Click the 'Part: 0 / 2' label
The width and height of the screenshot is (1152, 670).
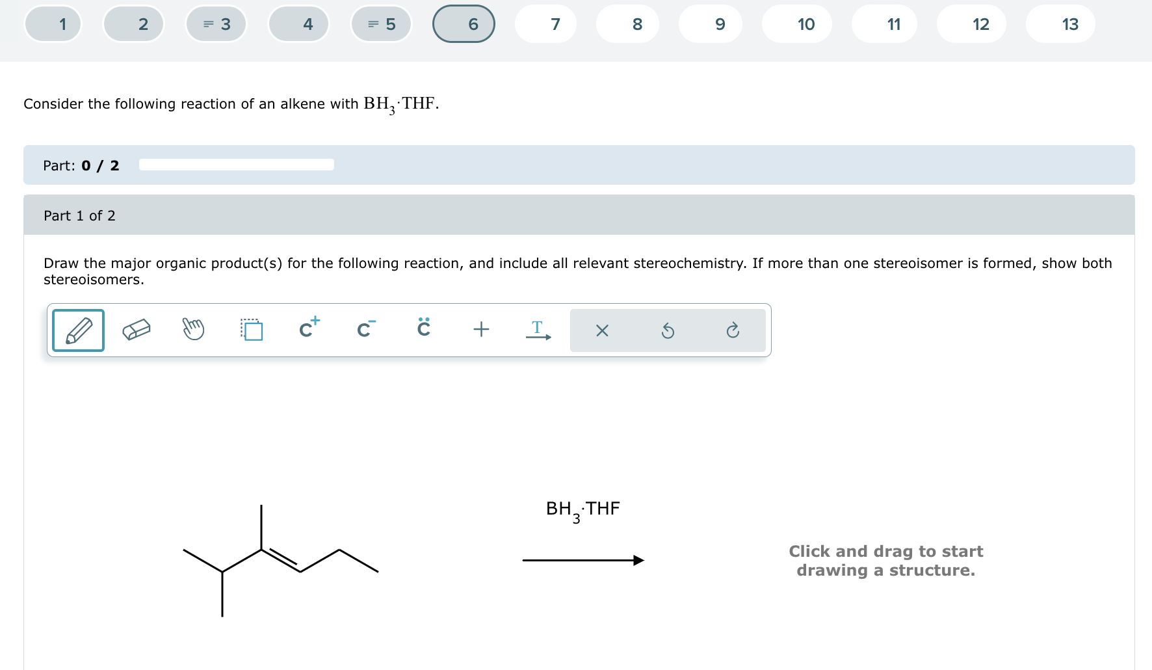(81, 165)
